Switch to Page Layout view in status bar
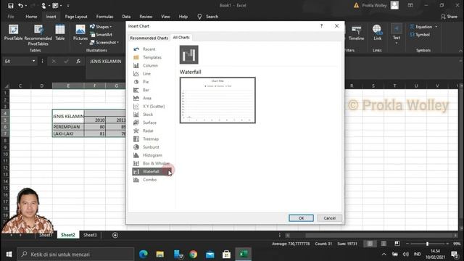 coord(384,244)
